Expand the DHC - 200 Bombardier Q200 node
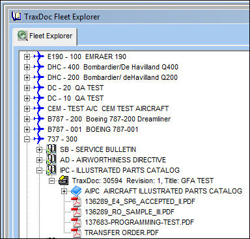This screenshot has width=250, height=239. 27,77
